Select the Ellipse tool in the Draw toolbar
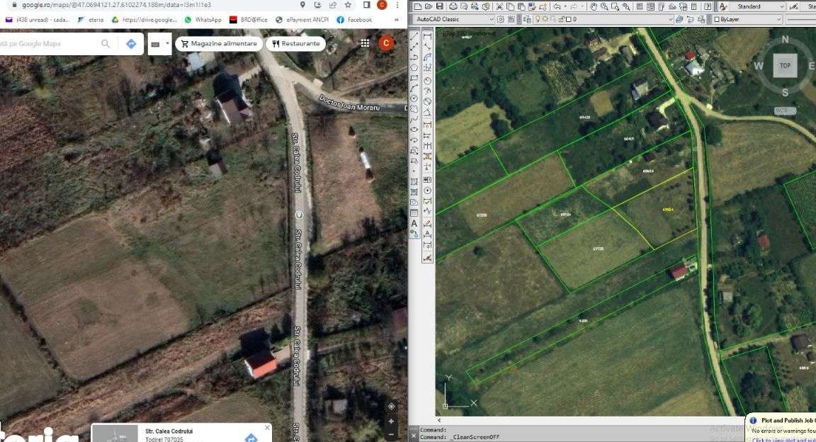 [414, 130]
